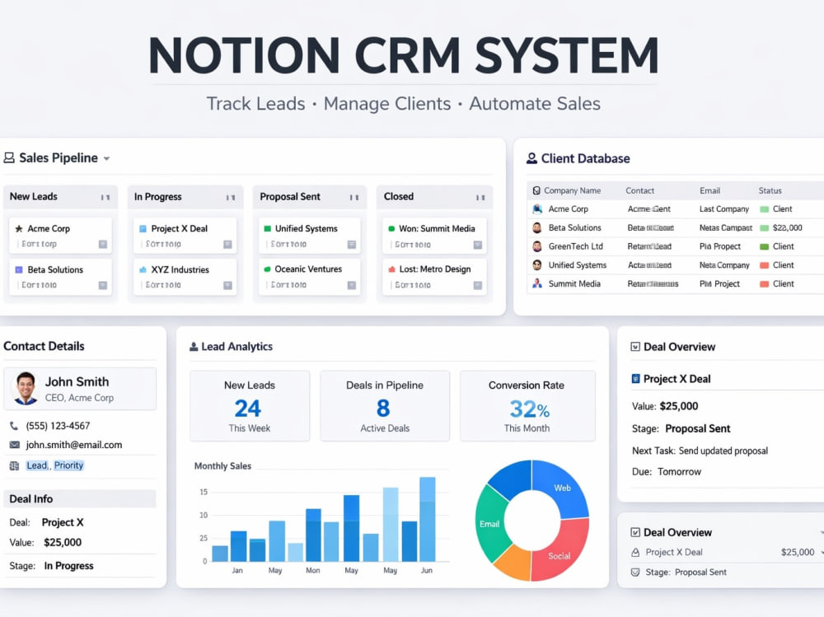Image resolution: width=824 pixels, height=617 pixels.
Task: Select the Web segment of donut chart
Action: click(560, 488)
